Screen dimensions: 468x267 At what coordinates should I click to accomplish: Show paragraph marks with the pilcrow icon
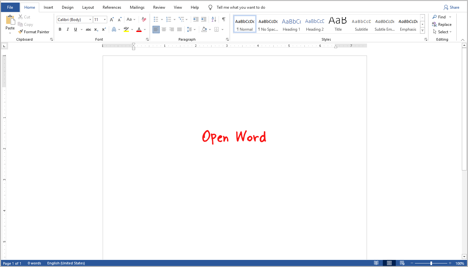click(223, 19)
